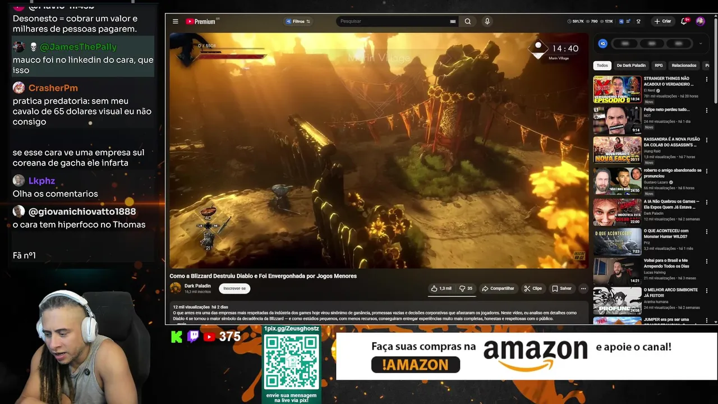Save the video with Salvar

[x=561, y=288]
